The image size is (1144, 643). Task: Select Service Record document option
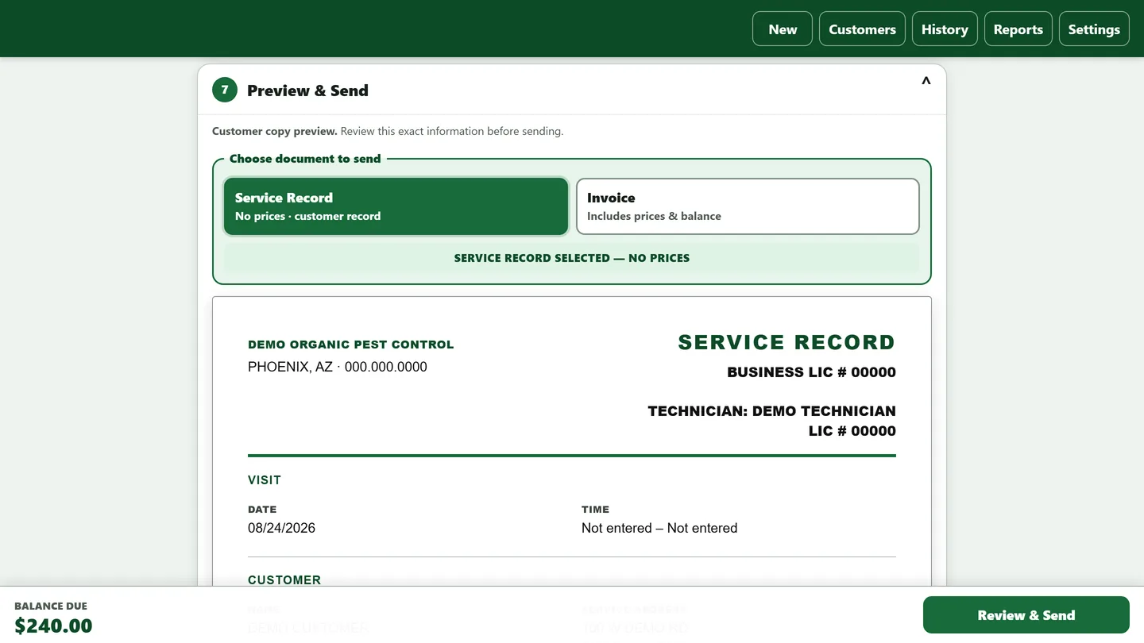click(396, 206)
